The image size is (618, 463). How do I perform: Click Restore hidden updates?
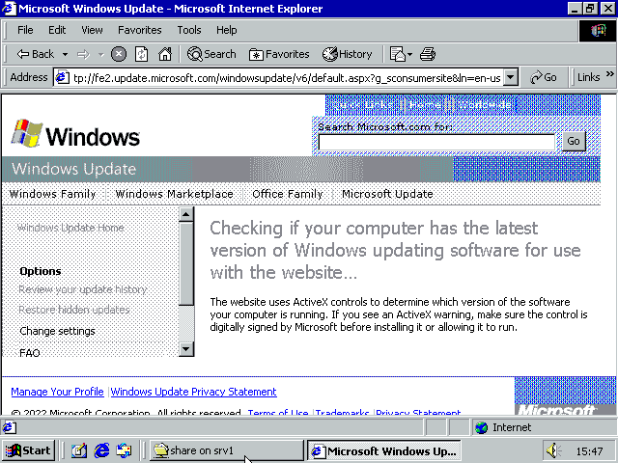coord(74,310)
